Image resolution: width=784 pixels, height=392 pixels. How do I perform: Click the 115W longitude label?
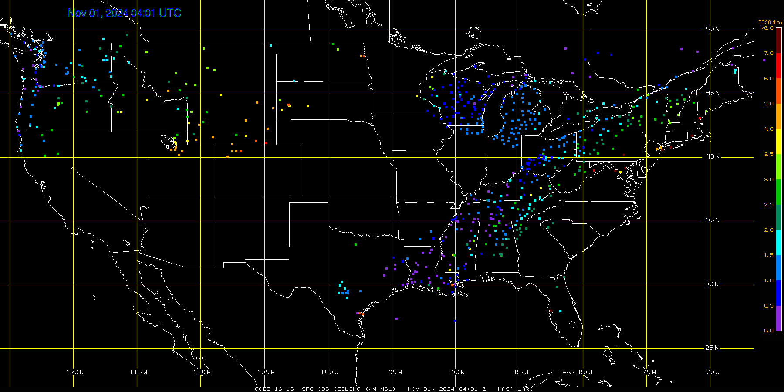pyautogui.click(x=139, y=372)
